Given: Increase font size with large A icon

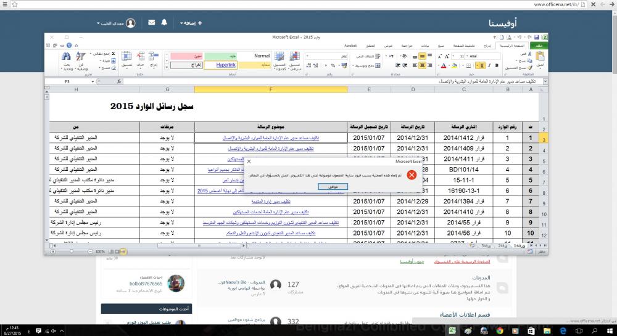Looking at the screenshot, I should (x=447, y=56).
